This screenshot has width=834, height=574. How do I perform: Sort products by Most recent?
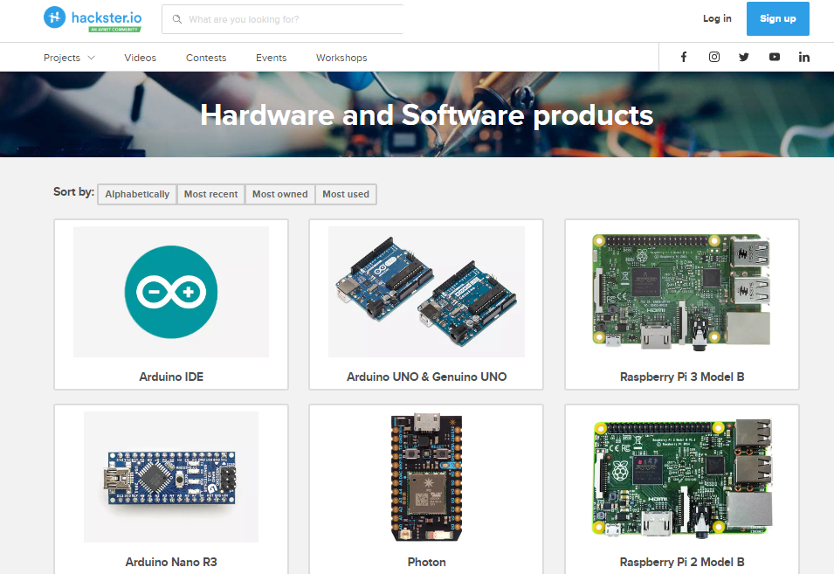point(211,194)
